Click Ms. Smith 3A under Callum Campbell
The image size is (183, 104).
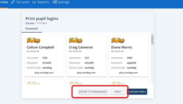(33, 51)
